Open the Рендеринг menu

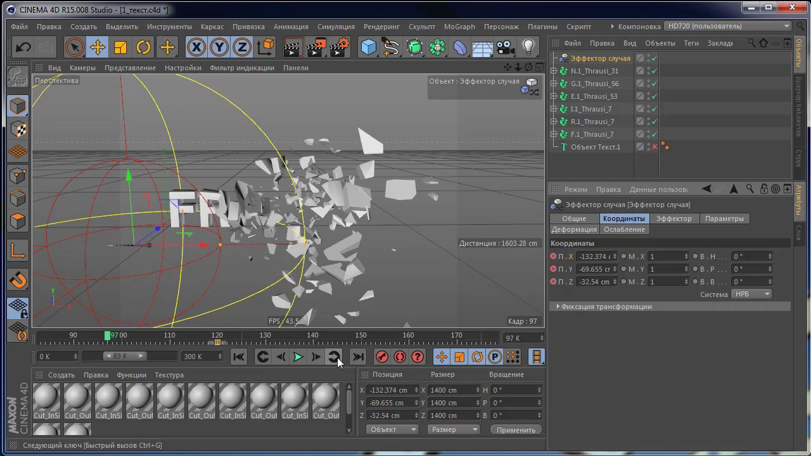coord(381,27)
